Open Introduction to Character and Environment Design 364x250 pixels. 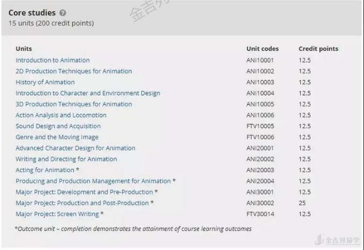pos(87,93)
